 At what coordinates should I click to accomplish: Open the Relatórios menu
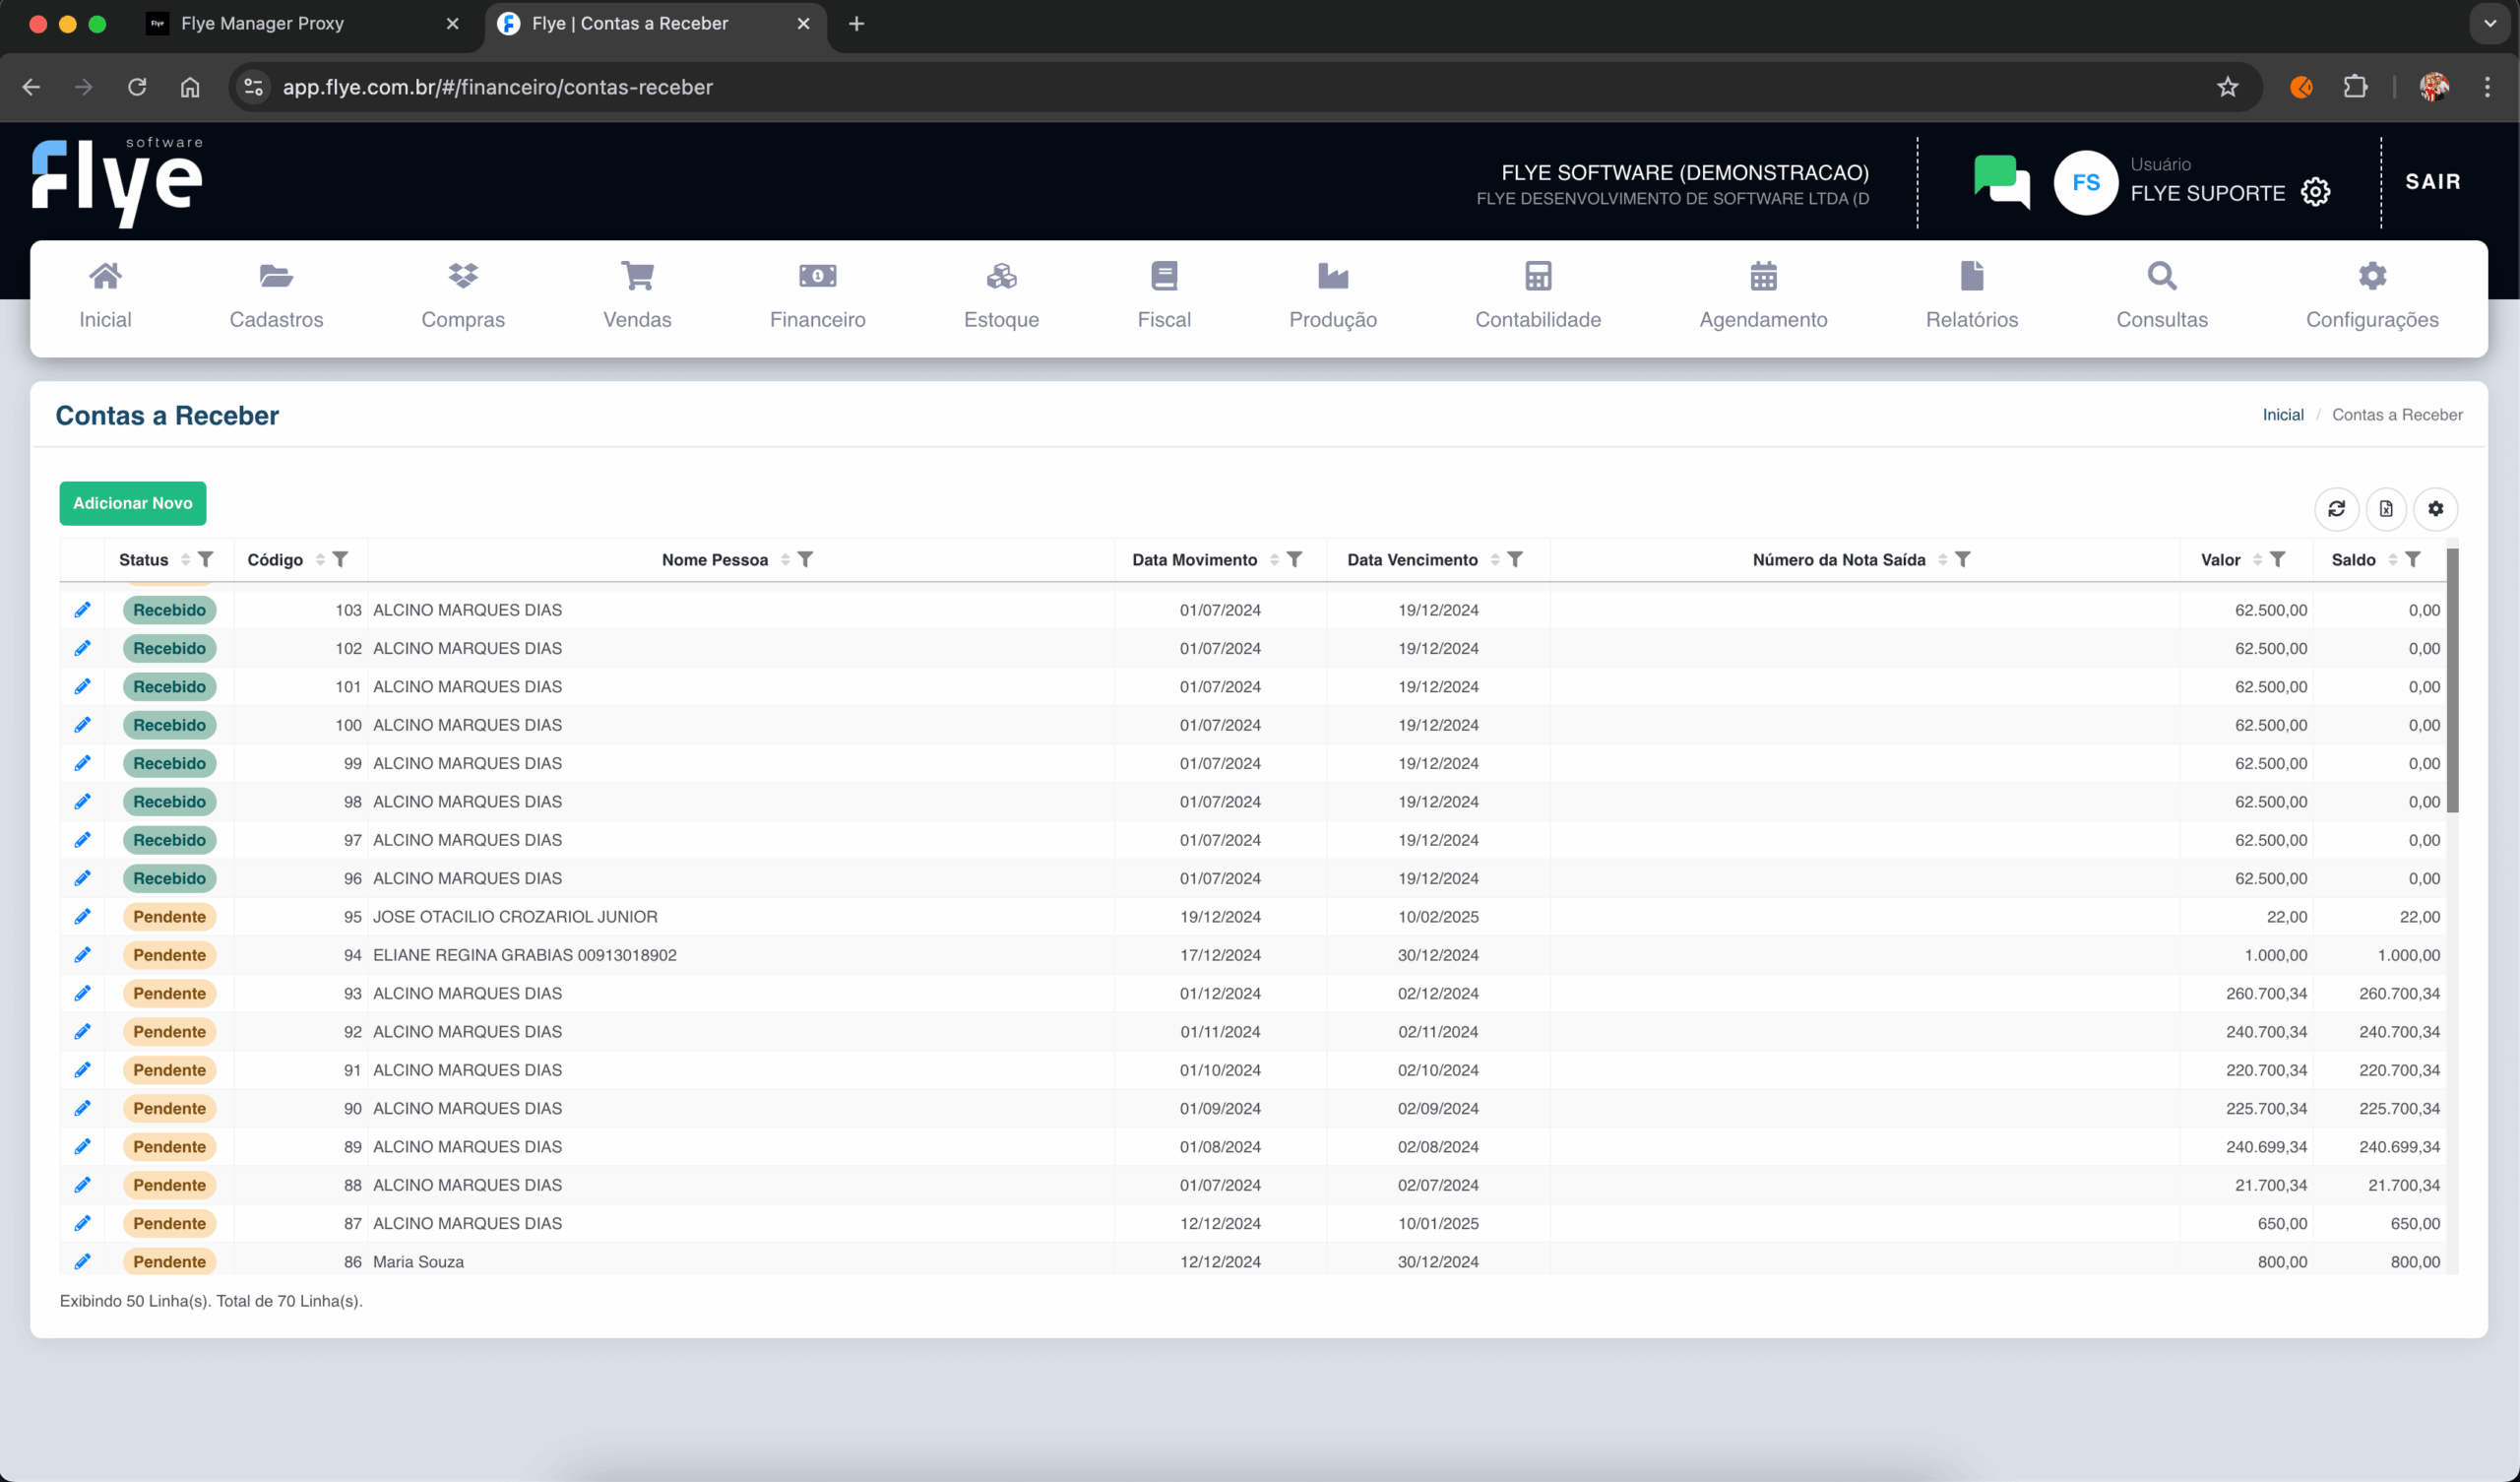[x=1971, y=295]
